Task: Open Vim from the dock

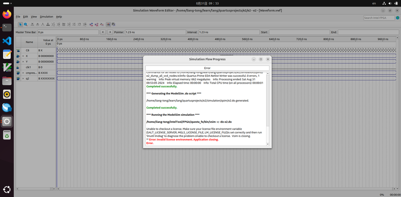Action: pos(7,68)
